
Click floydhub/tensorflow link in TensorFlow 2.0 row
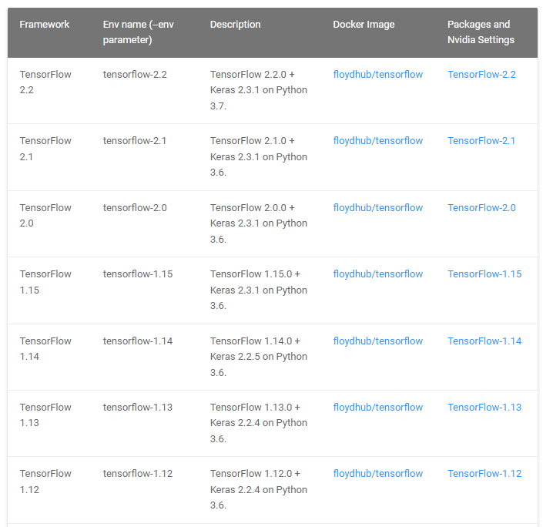377,208
